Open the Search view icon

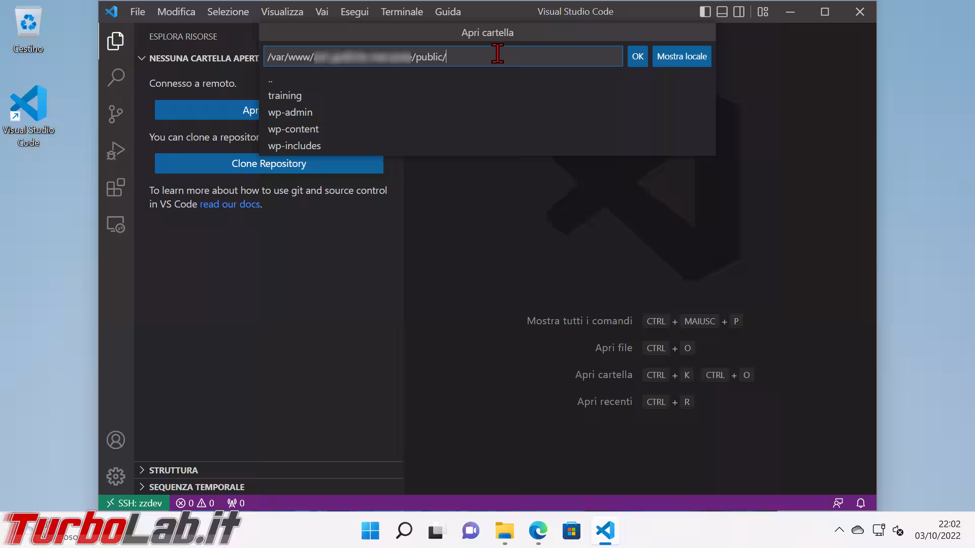pos(116,78)
